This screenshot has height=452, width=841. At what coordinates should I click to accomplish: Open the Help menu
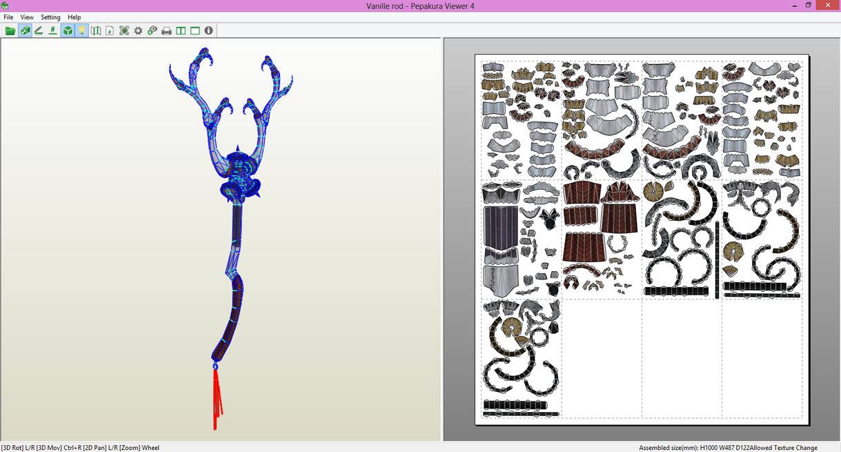pos(74,17)
